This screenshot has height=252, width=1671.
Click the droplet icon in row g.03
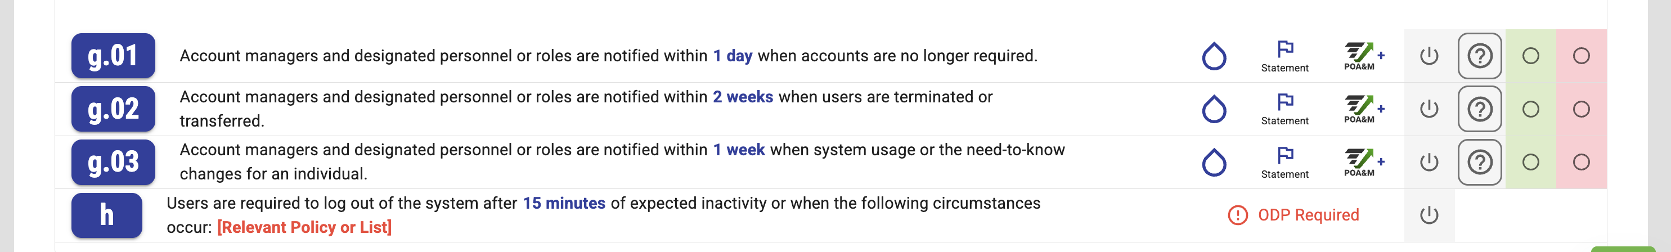click(x=1214, y=163)
